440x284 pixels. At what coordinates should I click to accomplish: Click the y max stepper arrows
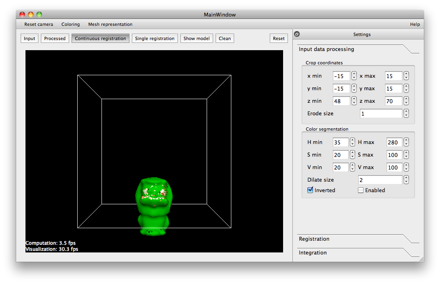point(406,89)
